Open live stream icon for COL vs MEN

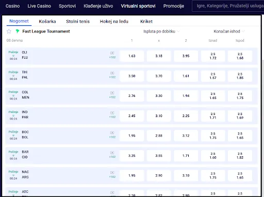pos(112,93)
